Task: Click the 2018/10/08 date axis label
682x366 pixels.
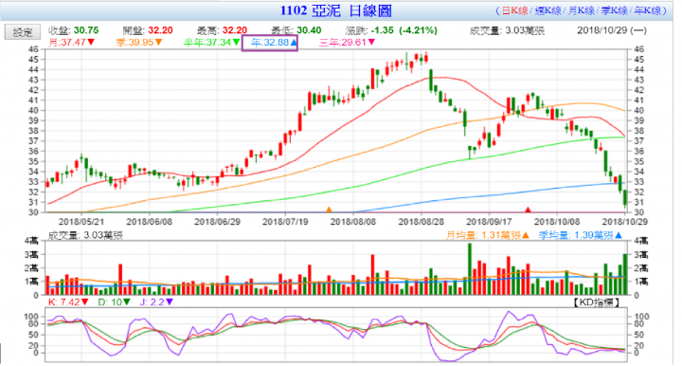Action: pos(557,222)
